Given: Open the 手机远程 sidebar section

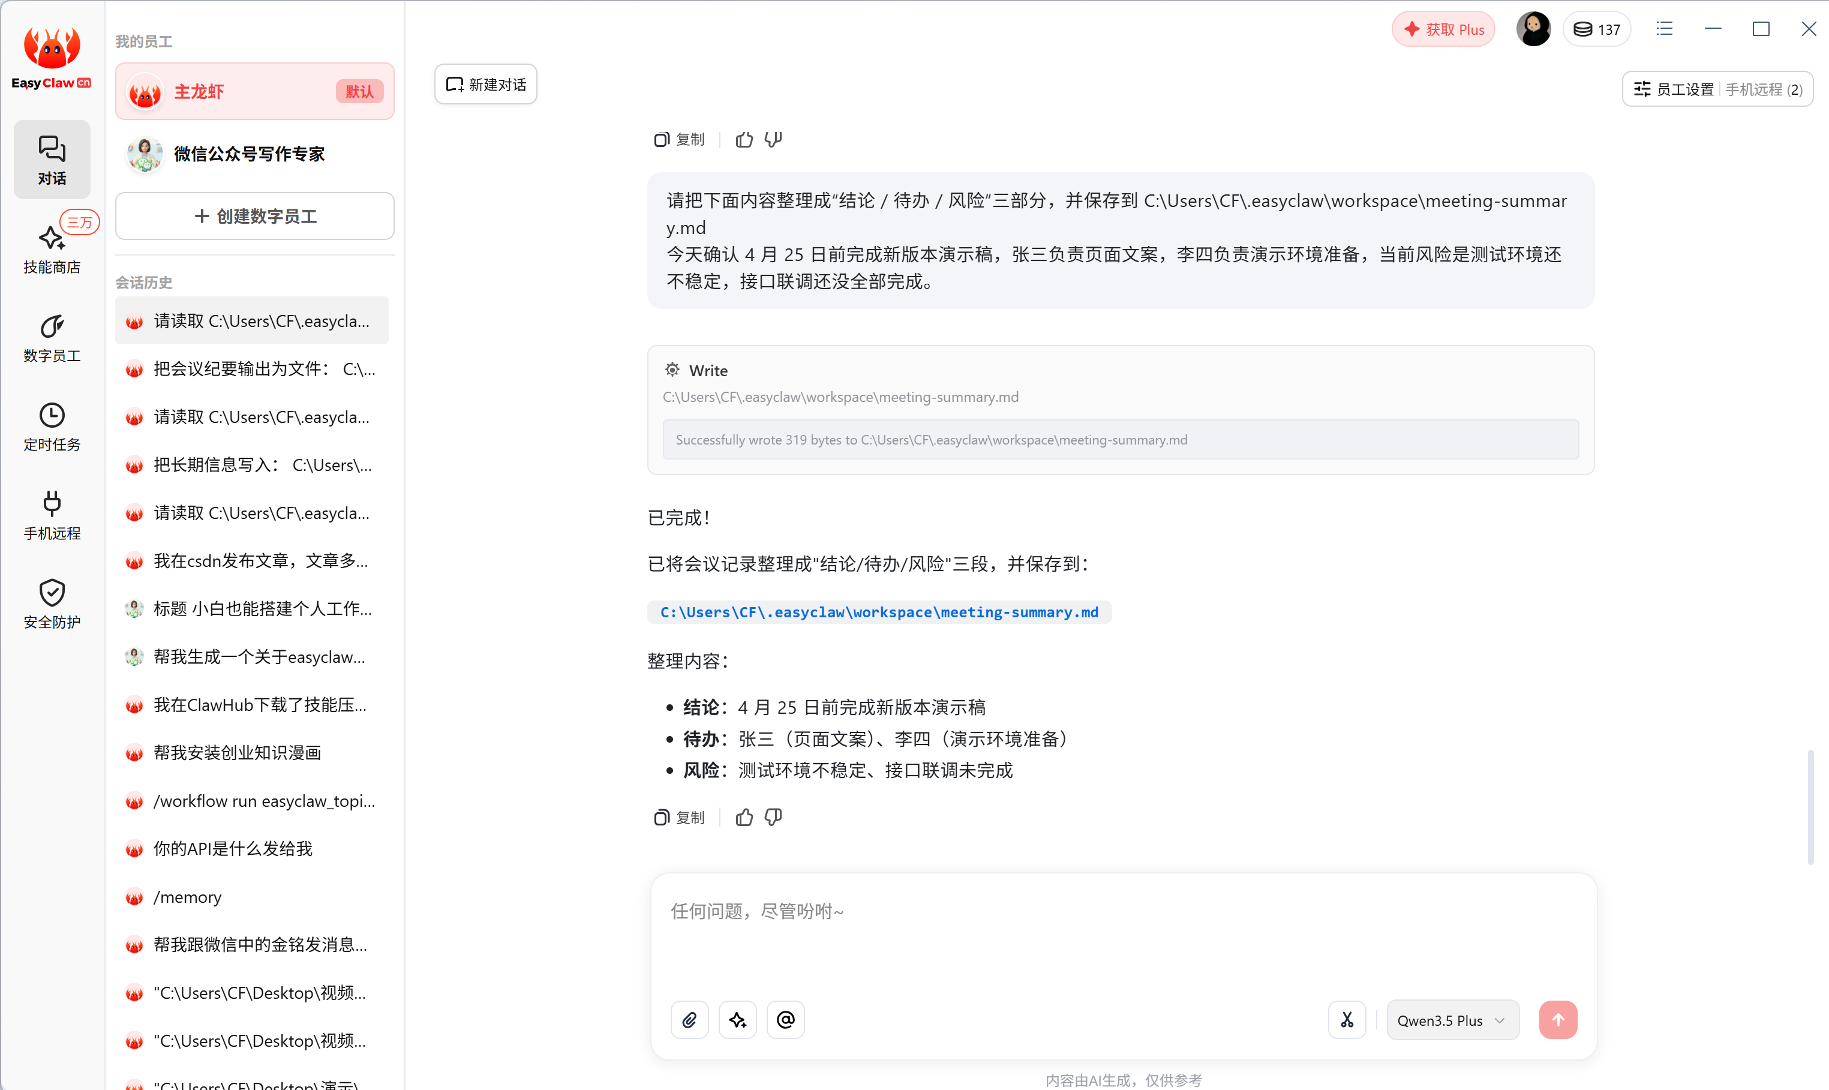Looking at the screenshot, I should [52, 516].
